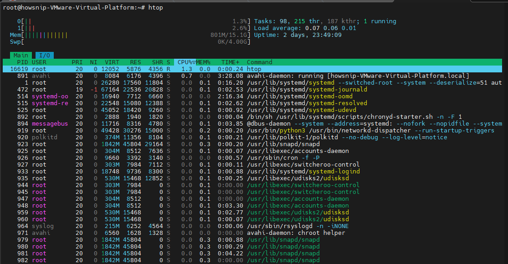Sort by the RES column header

(135, 62)
